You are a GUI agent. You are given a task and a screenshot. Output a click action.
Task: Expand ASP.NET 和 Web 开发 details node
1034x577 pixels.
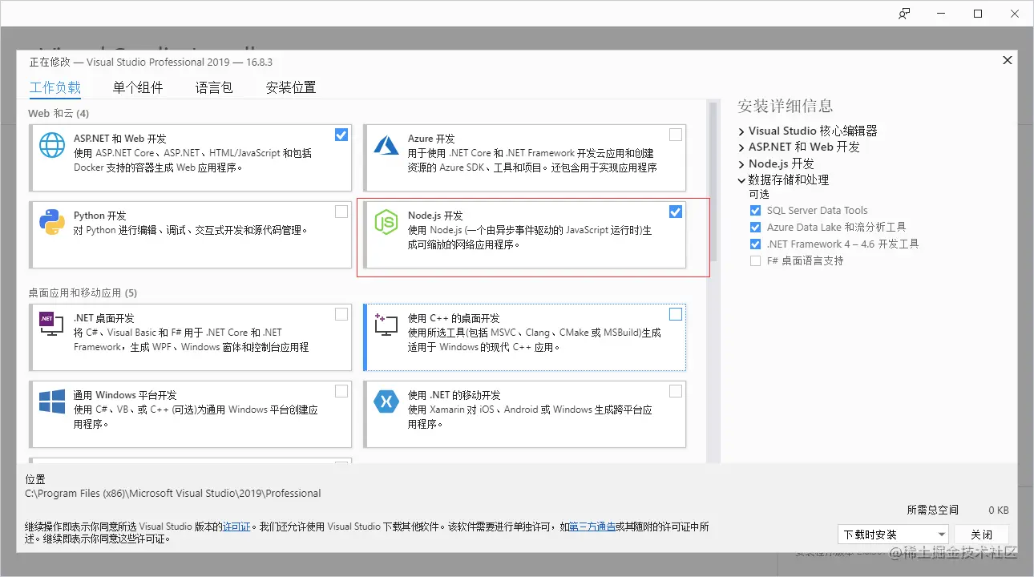pyautogui.click(x=741, y=147)
